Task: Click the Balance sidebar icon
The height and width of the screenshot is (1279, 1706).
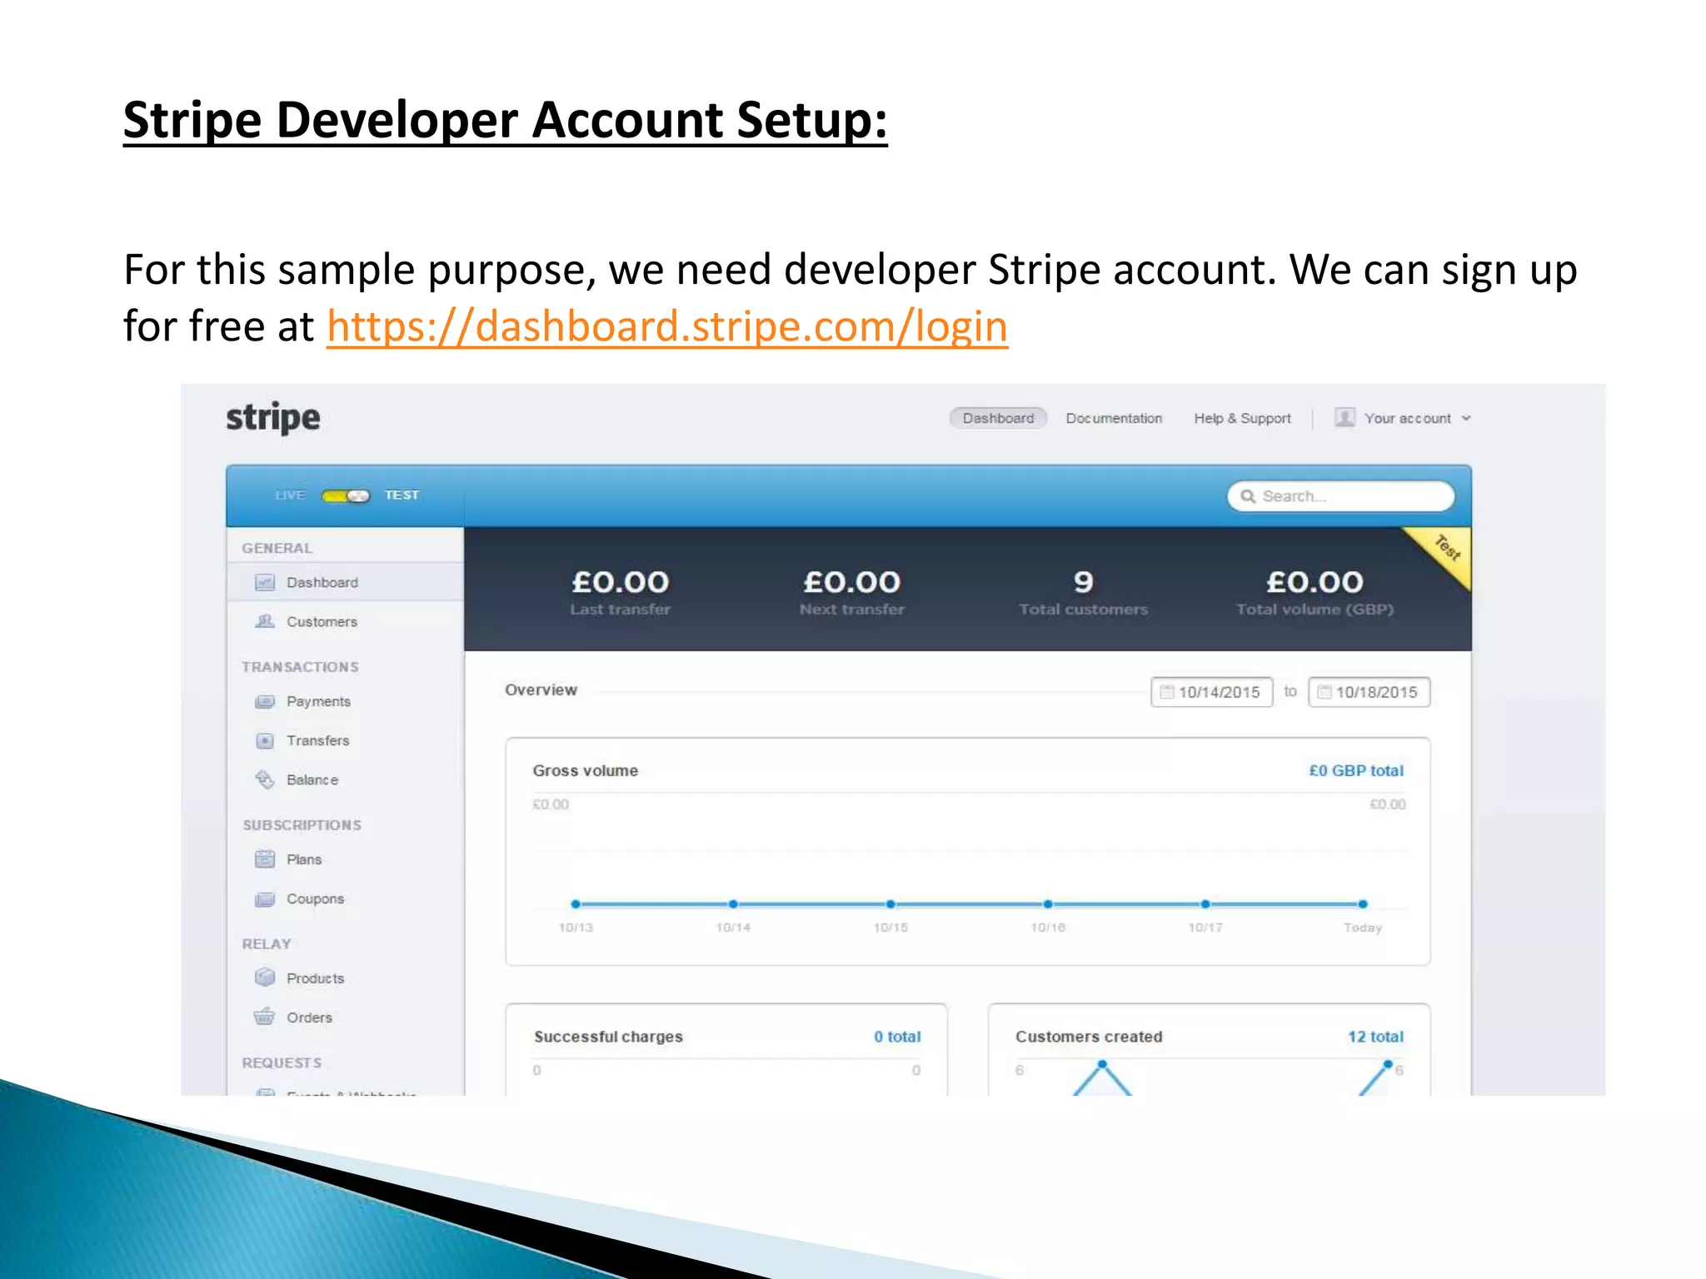Action: point(265,779)
